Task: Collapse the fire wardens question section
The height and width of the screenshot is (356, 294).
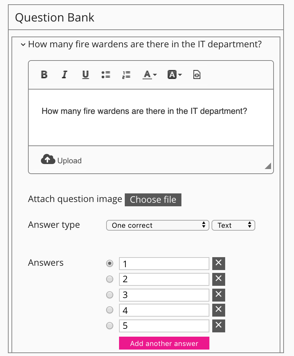Action: pyautogui.click(x=23, y=45)
